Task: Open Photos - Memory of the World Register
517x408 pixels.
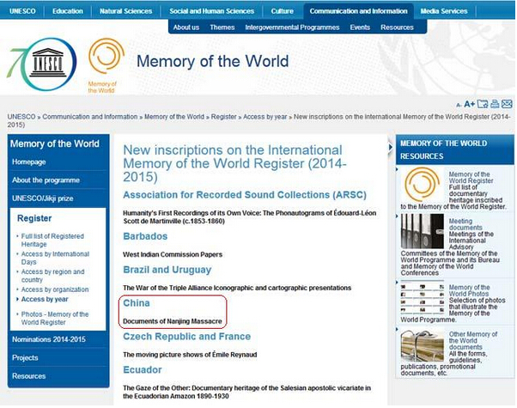Action: tap(55, 319)
